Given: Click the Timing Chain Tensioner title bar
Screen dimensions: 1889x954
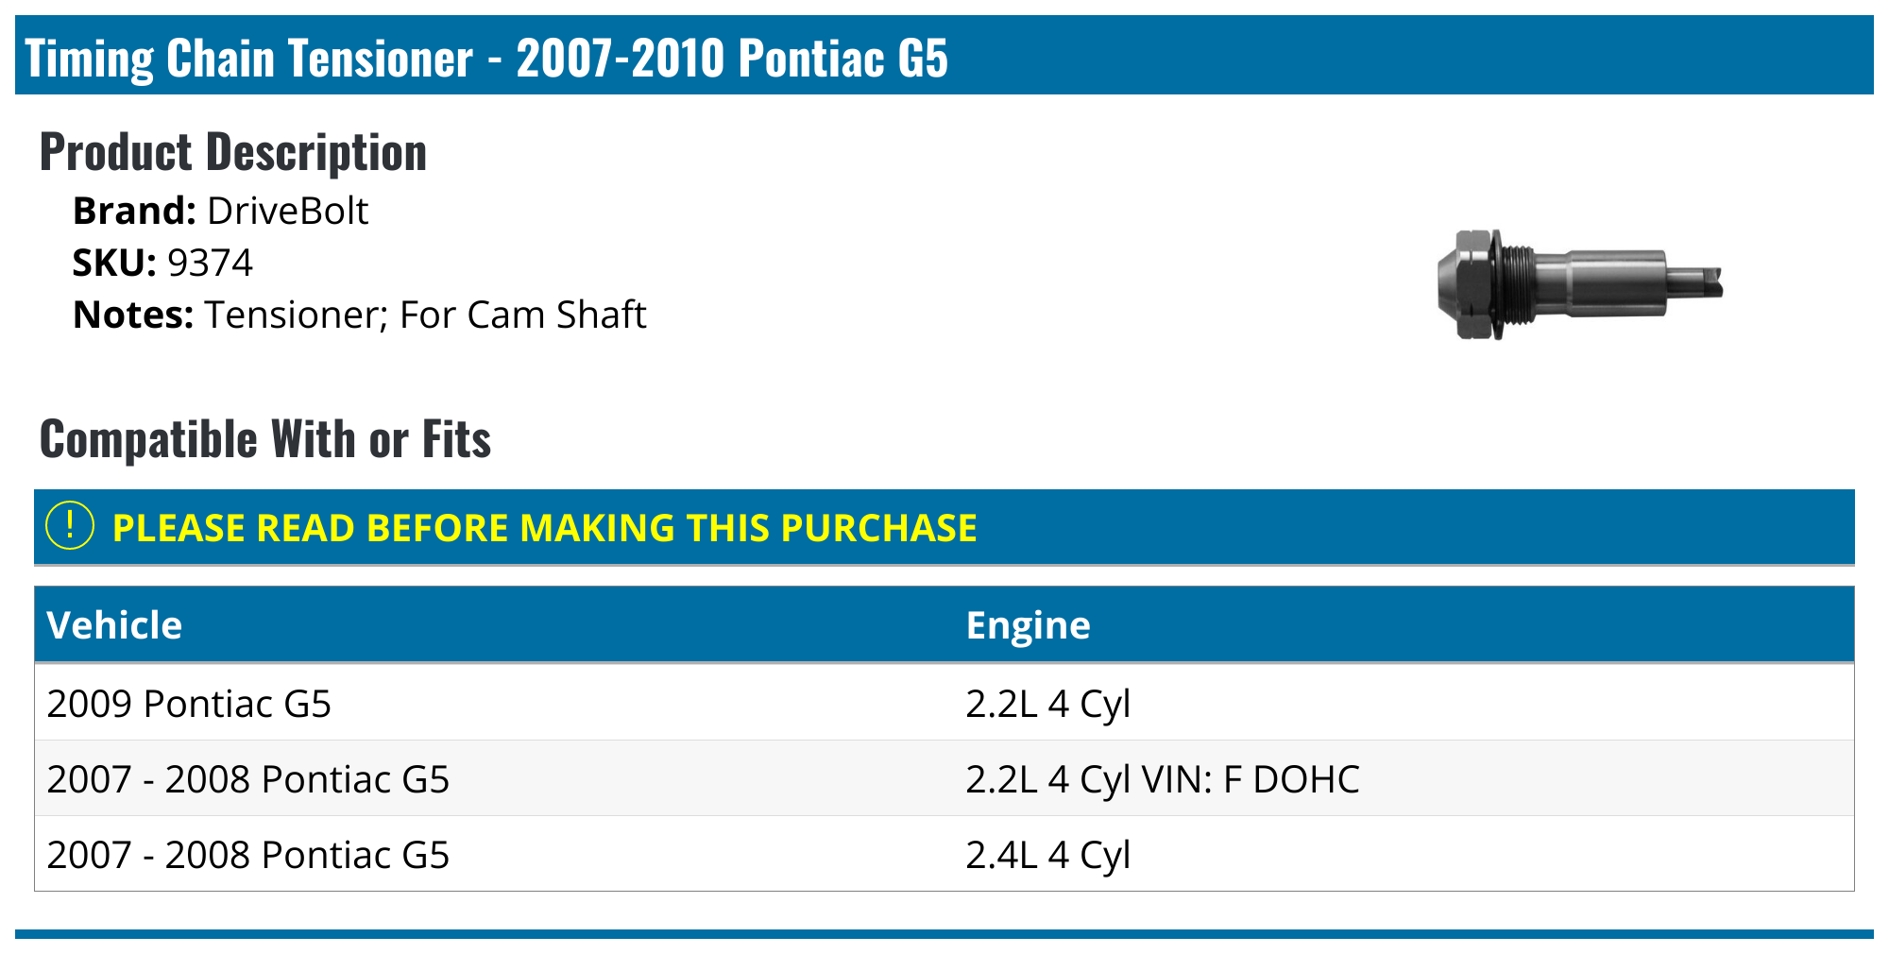Looking at the screenshot, I should pos(486,58).
